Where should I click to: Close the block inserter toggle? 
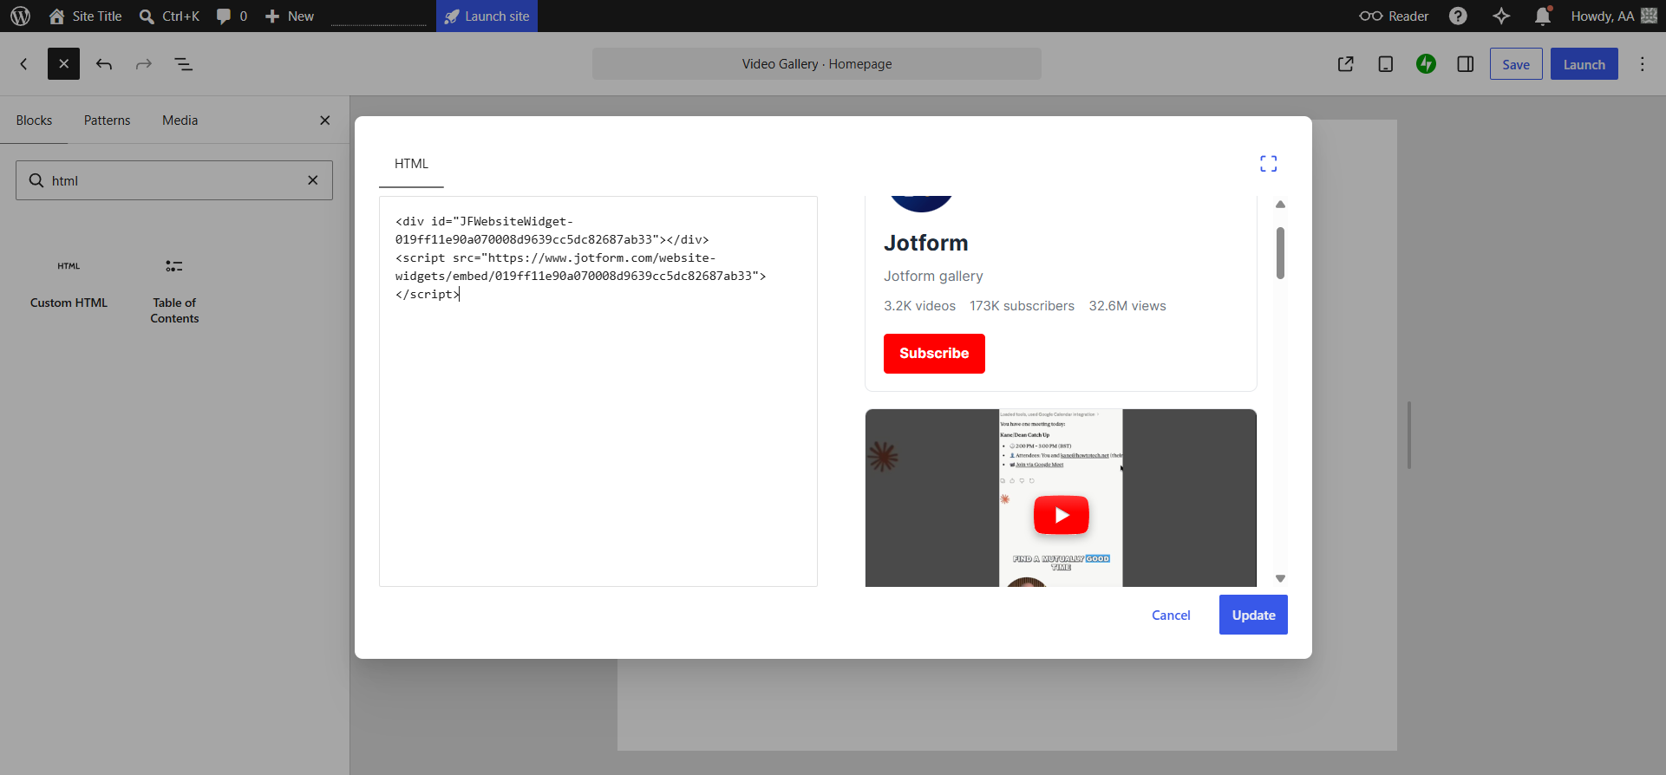point(63,64)
